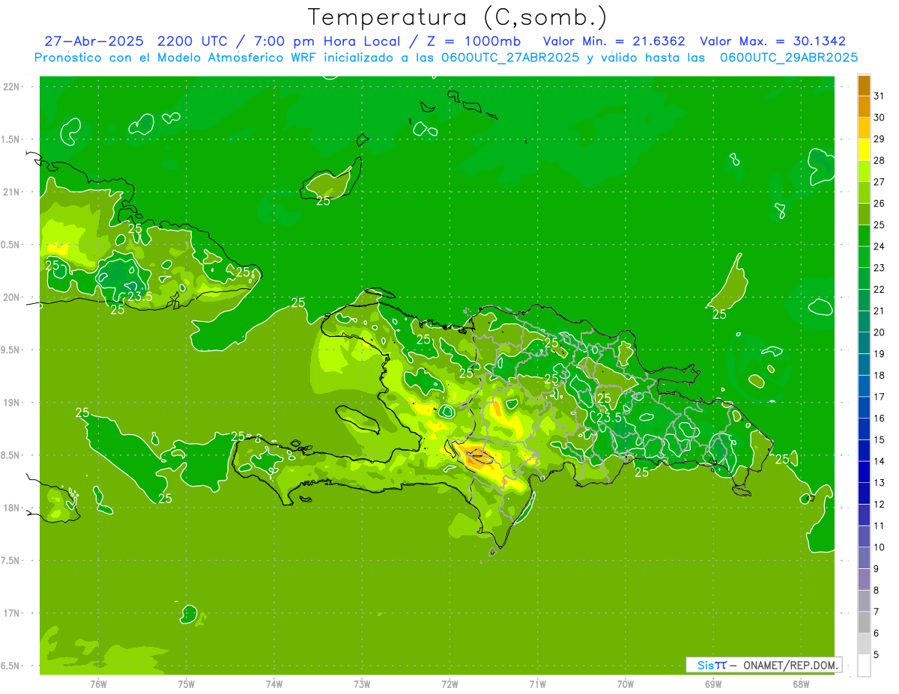The width and height of the screenshot is (899, 694).
Task: Click the '21N' latitude axis label
Action: [11, 192]
